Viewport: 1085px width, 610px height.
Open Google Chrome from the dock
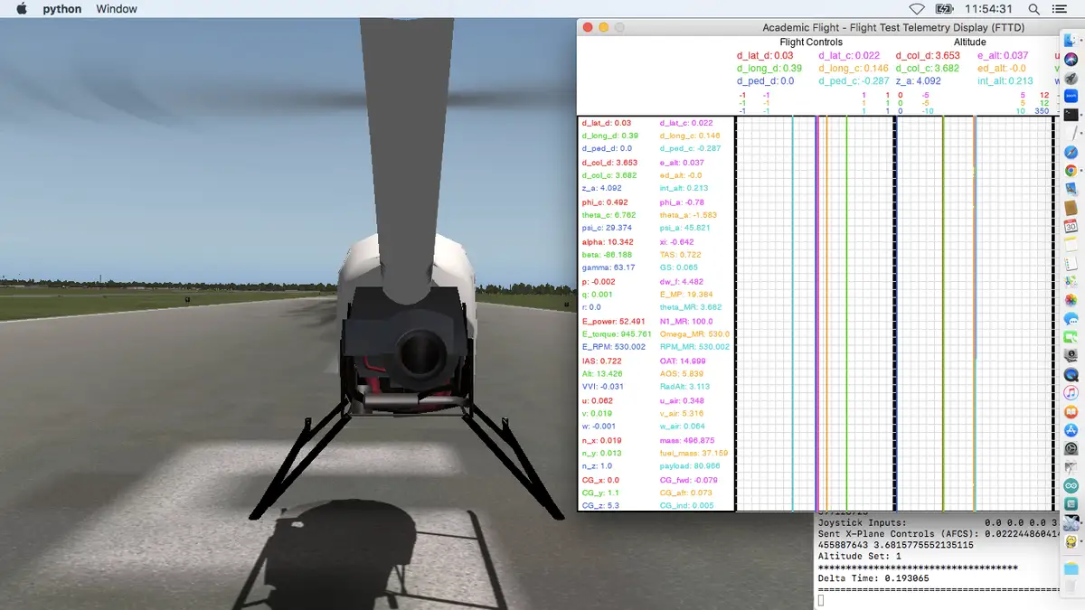click(x=1071, y=170)
